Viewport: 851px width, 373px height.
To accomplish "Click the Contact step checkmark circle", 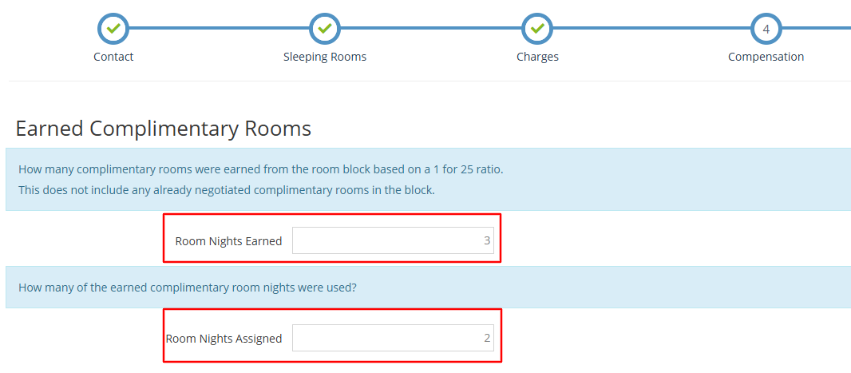I will pyautogui.click(x=113, y=29).
